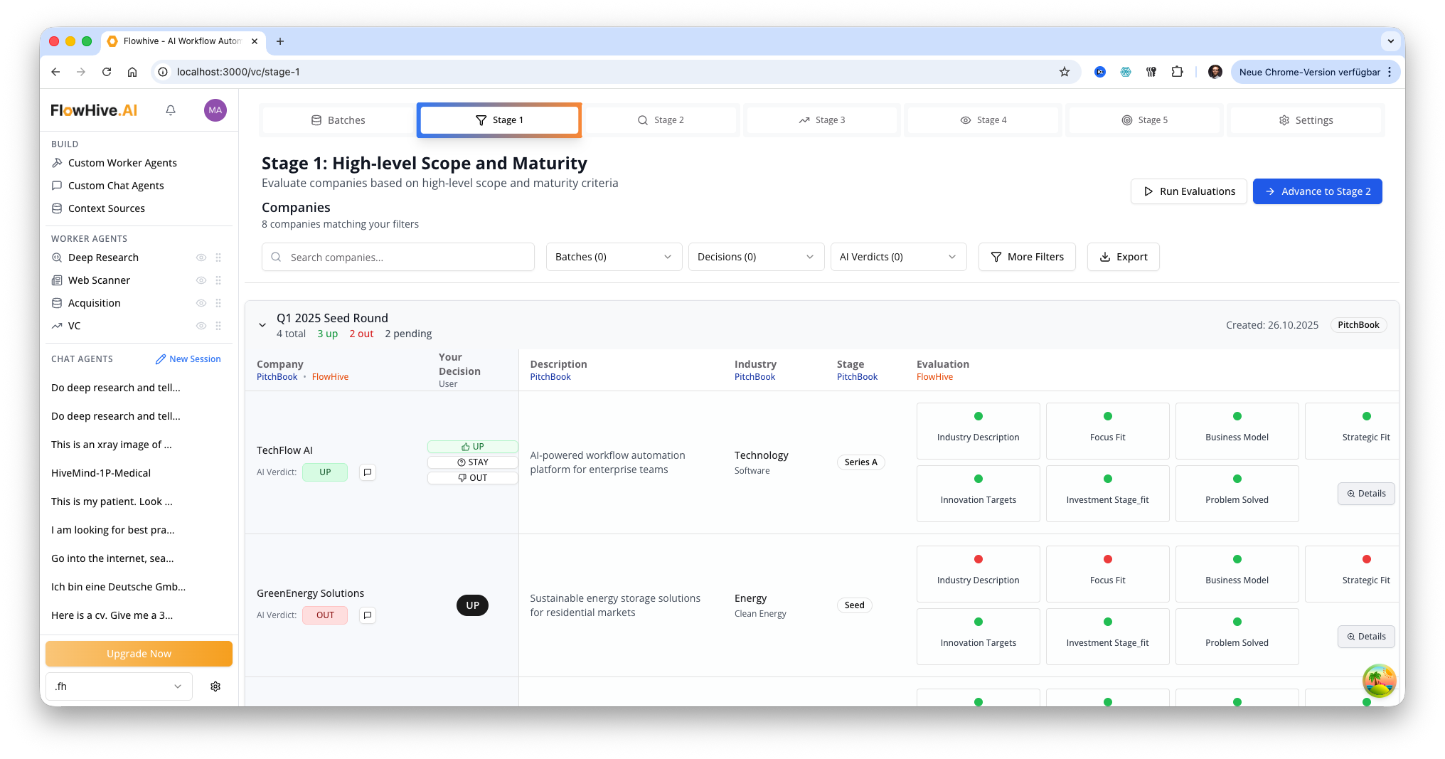Click the drag handle beside the VC agent
This screenshot has height=759, width=1445.
click(219, 326)
